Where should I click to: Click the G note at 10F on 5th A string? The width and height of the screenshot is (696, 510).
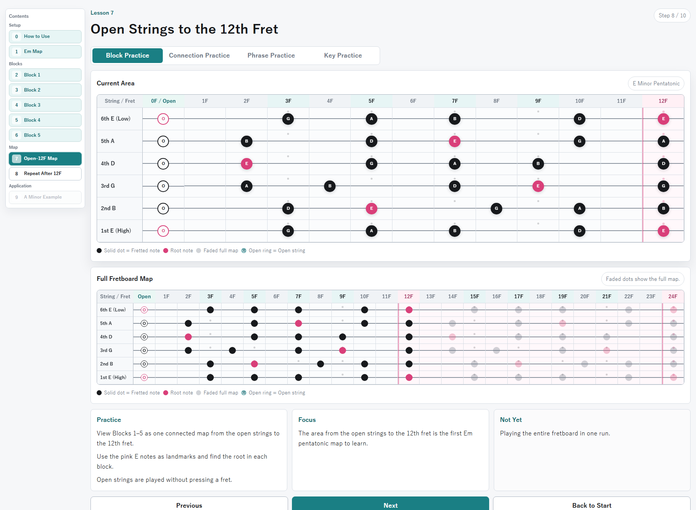click(580, 141)
